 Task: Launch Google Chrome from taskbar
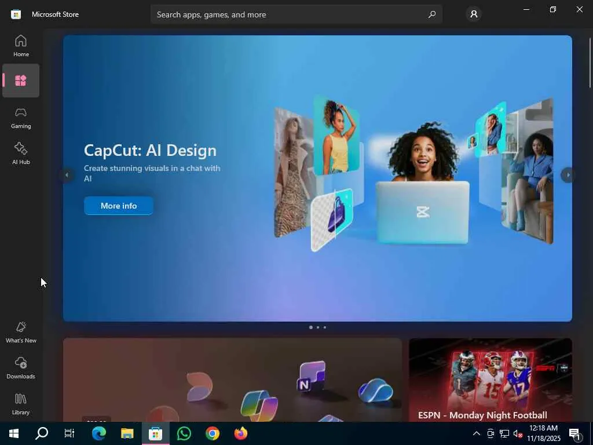[212, 433]
